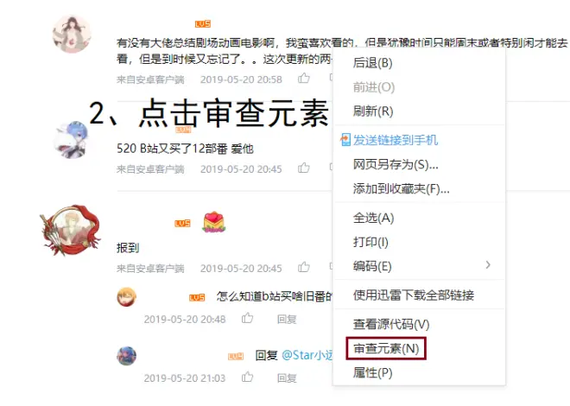Choose 刷新(R) from the menu
Image resolution: width=570 pixels, height=406 pixels.
point(373,111)
